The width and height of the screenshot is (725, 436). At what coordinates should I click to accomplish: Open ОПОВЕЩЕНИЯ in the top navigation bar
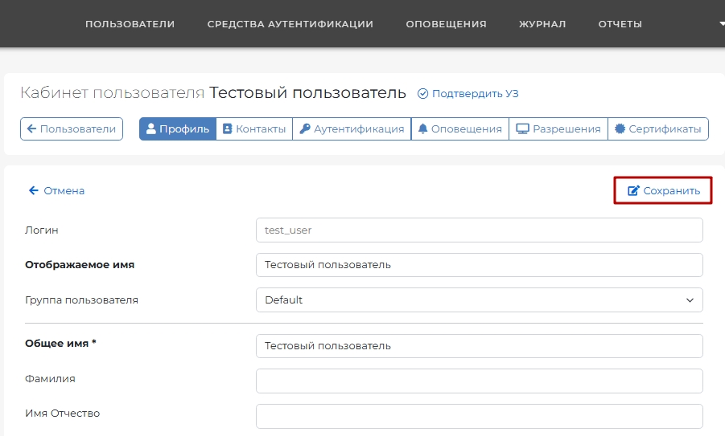point(446,24)
